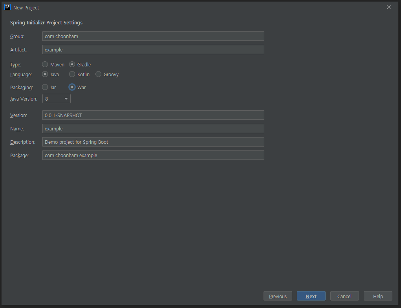The height and width of the screenshot is (308, 401).
Task: Click the Packaging label
Action: click(x=22, y=88)
